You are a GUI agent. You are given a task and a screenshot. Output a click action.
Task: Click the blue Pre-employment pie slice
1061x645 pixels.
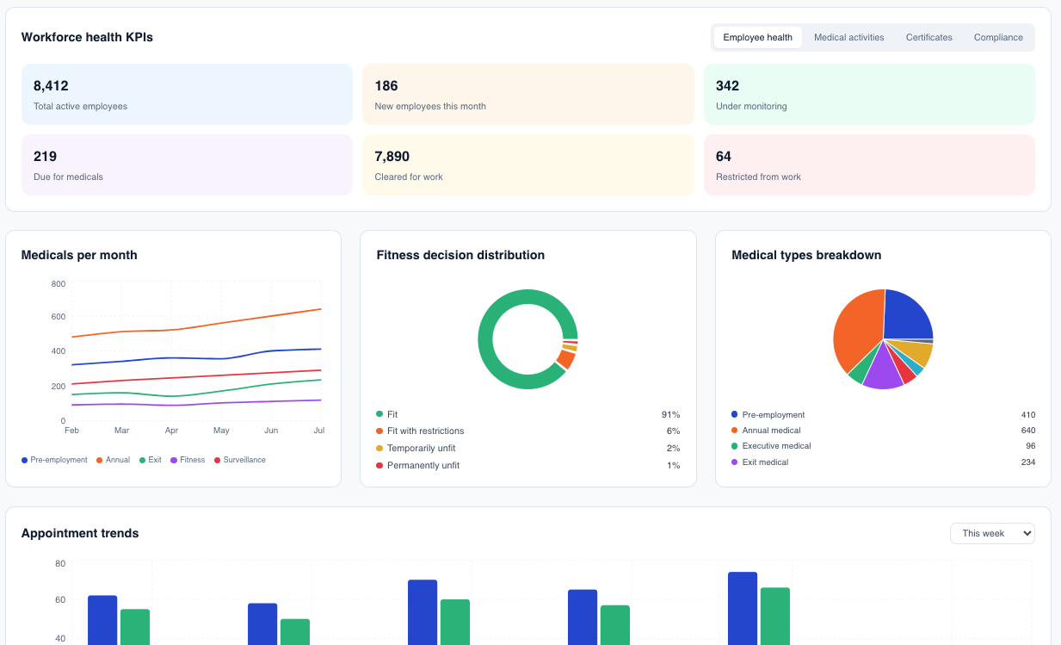tap(907, 314)
